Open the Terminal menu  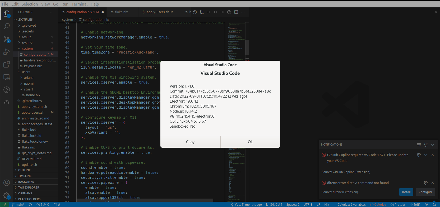pos(80,4)
